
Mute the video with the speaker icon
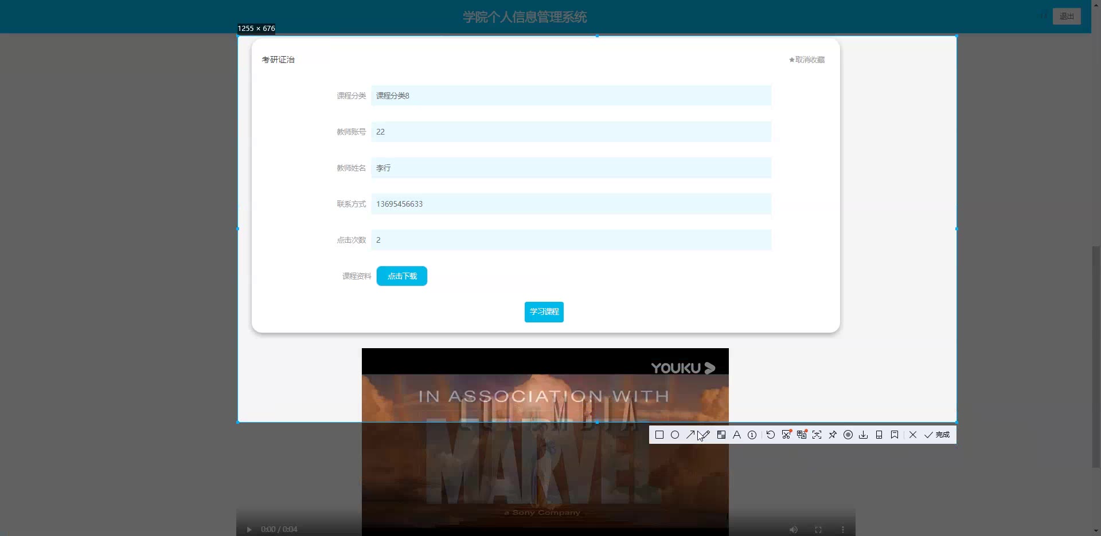[x=794, y=529]
